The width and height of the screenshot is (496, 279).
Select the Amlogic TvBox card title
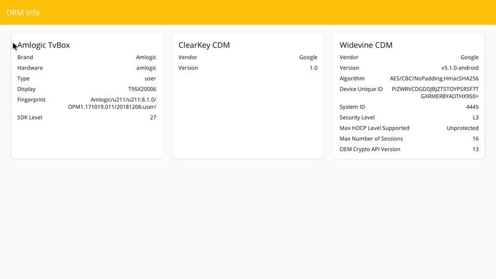43,45
